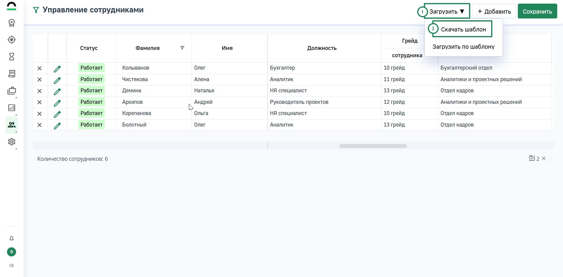Expand the sidebar using bottom menu icon
The image size is (563, 277).
tap(12, 265)
